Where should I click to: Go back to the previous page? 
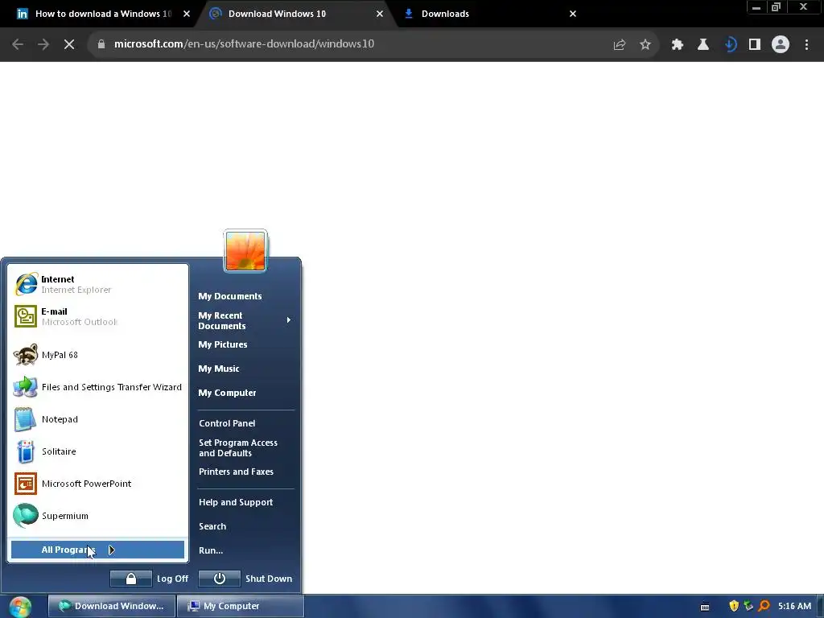[18, 44]
